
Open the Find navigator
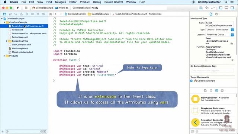[x=16, y=14]
